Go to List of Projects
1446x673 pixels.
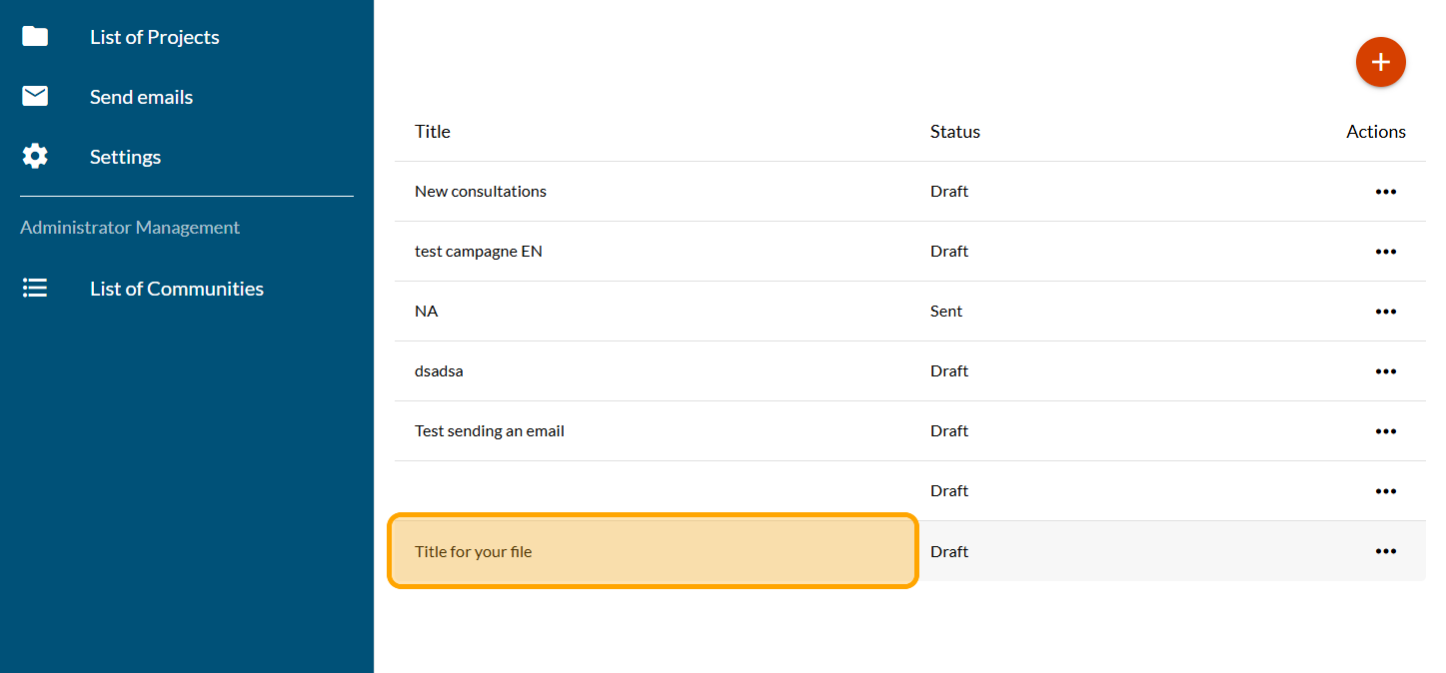pos(154,37)
